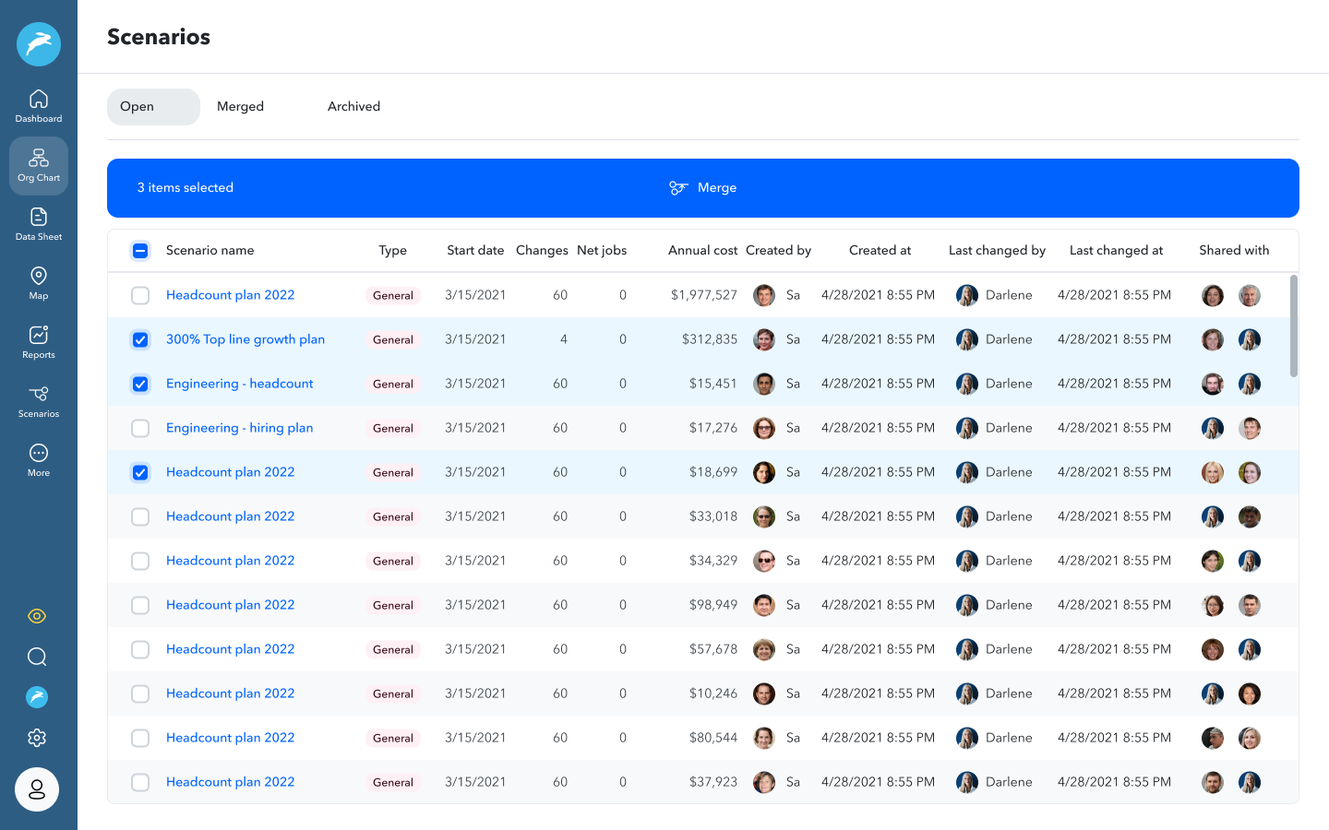Toggle the select-all checkbox in the header
This screenshot has height=830, width=1329.
[x=140, y=251]
